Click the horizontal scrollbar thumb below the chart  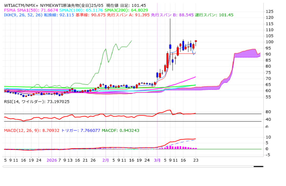click(258, 167)
